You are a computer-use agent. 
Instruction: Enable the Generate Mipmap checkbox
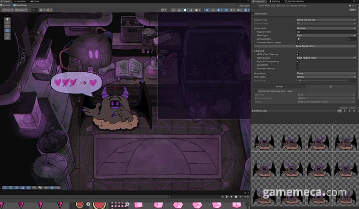pos(297,68)
